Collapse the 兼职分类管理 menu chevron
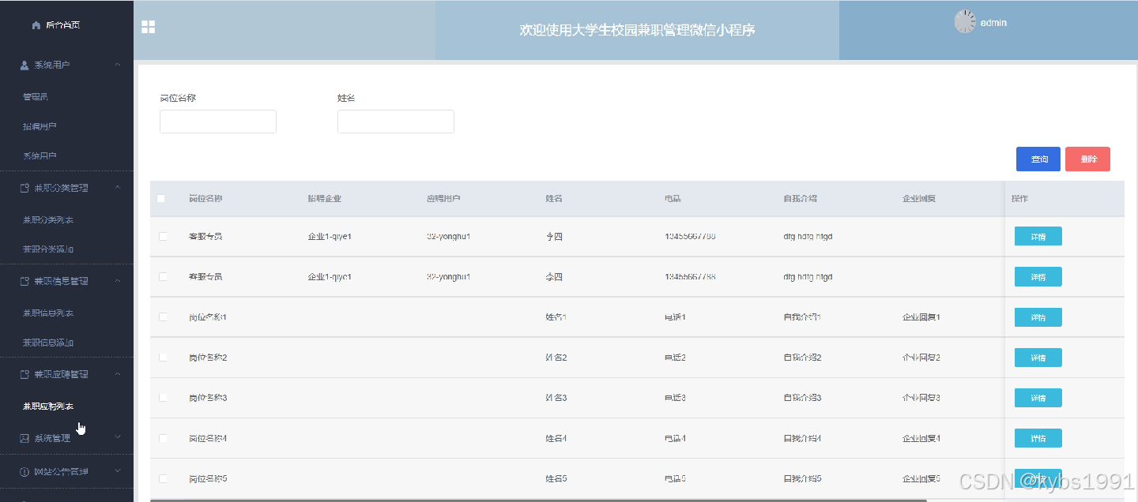The height and width of the screenshot is (502, 1138). [118, 188]
